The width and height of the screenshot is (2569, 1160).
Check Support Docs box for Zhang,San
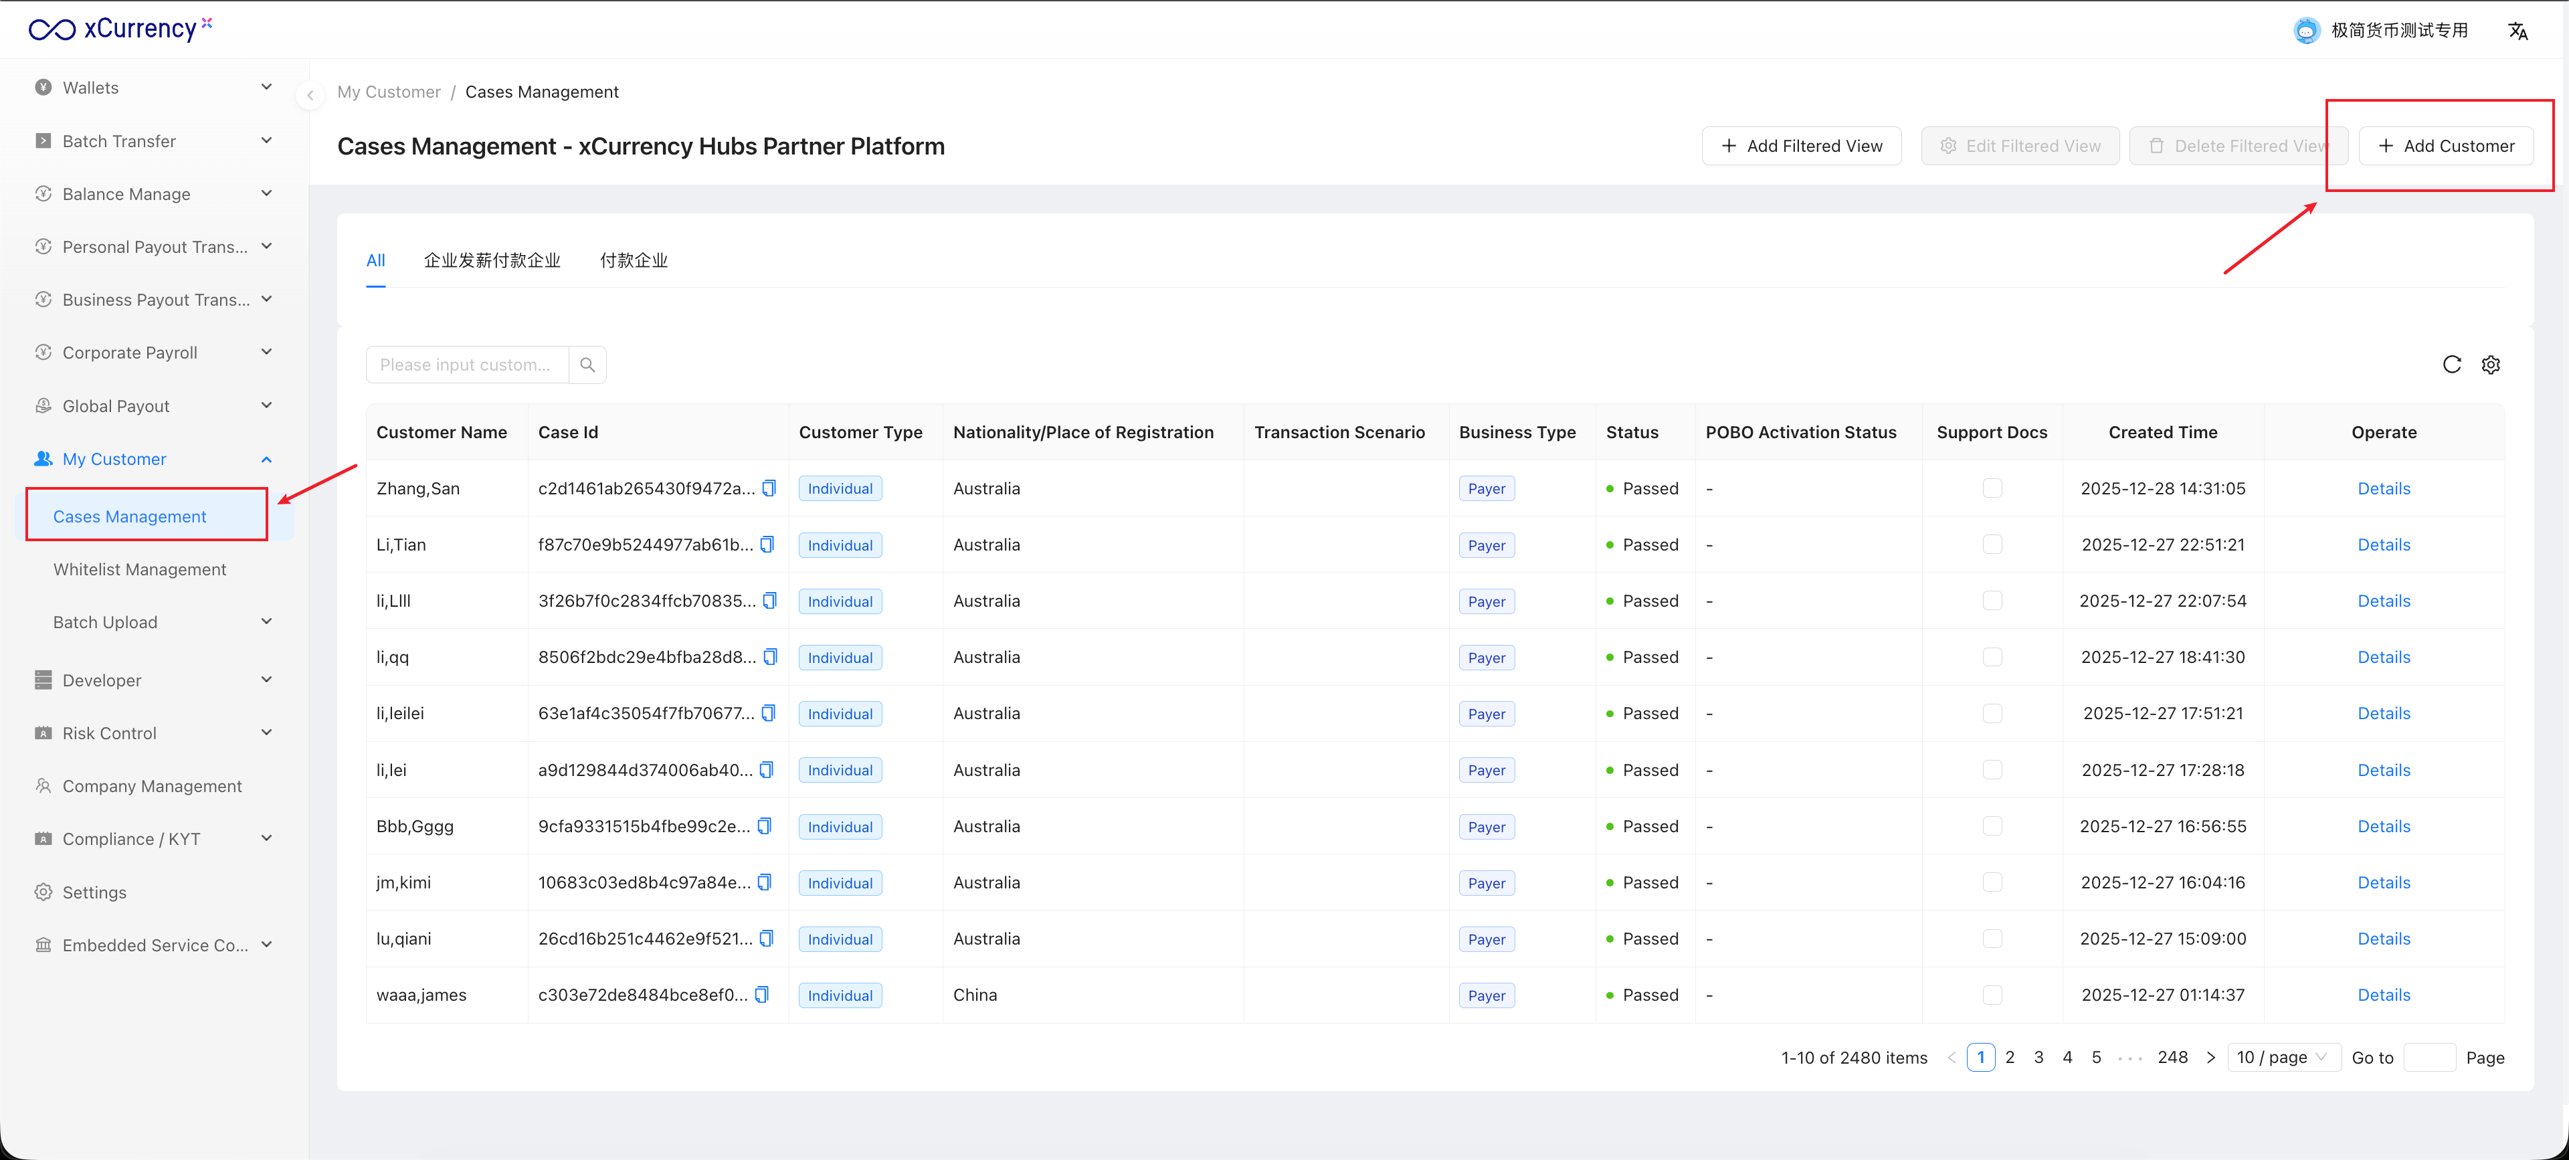click(x=1992, y=489)
